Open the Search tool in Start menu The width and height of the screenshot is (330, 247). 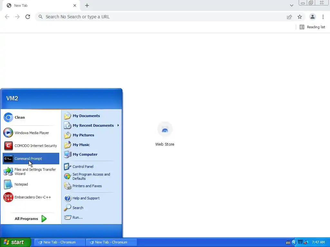click(x=92, y=208)
